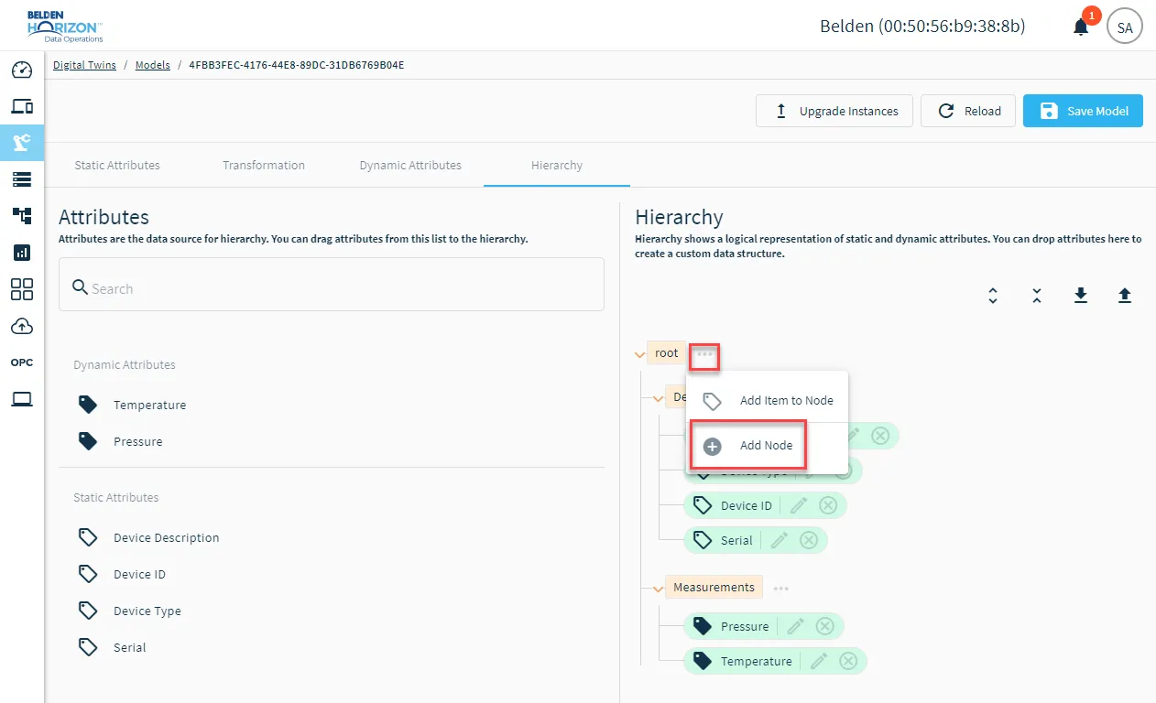
Task: Open the root node three-dots menu
Action: (704, 353)
